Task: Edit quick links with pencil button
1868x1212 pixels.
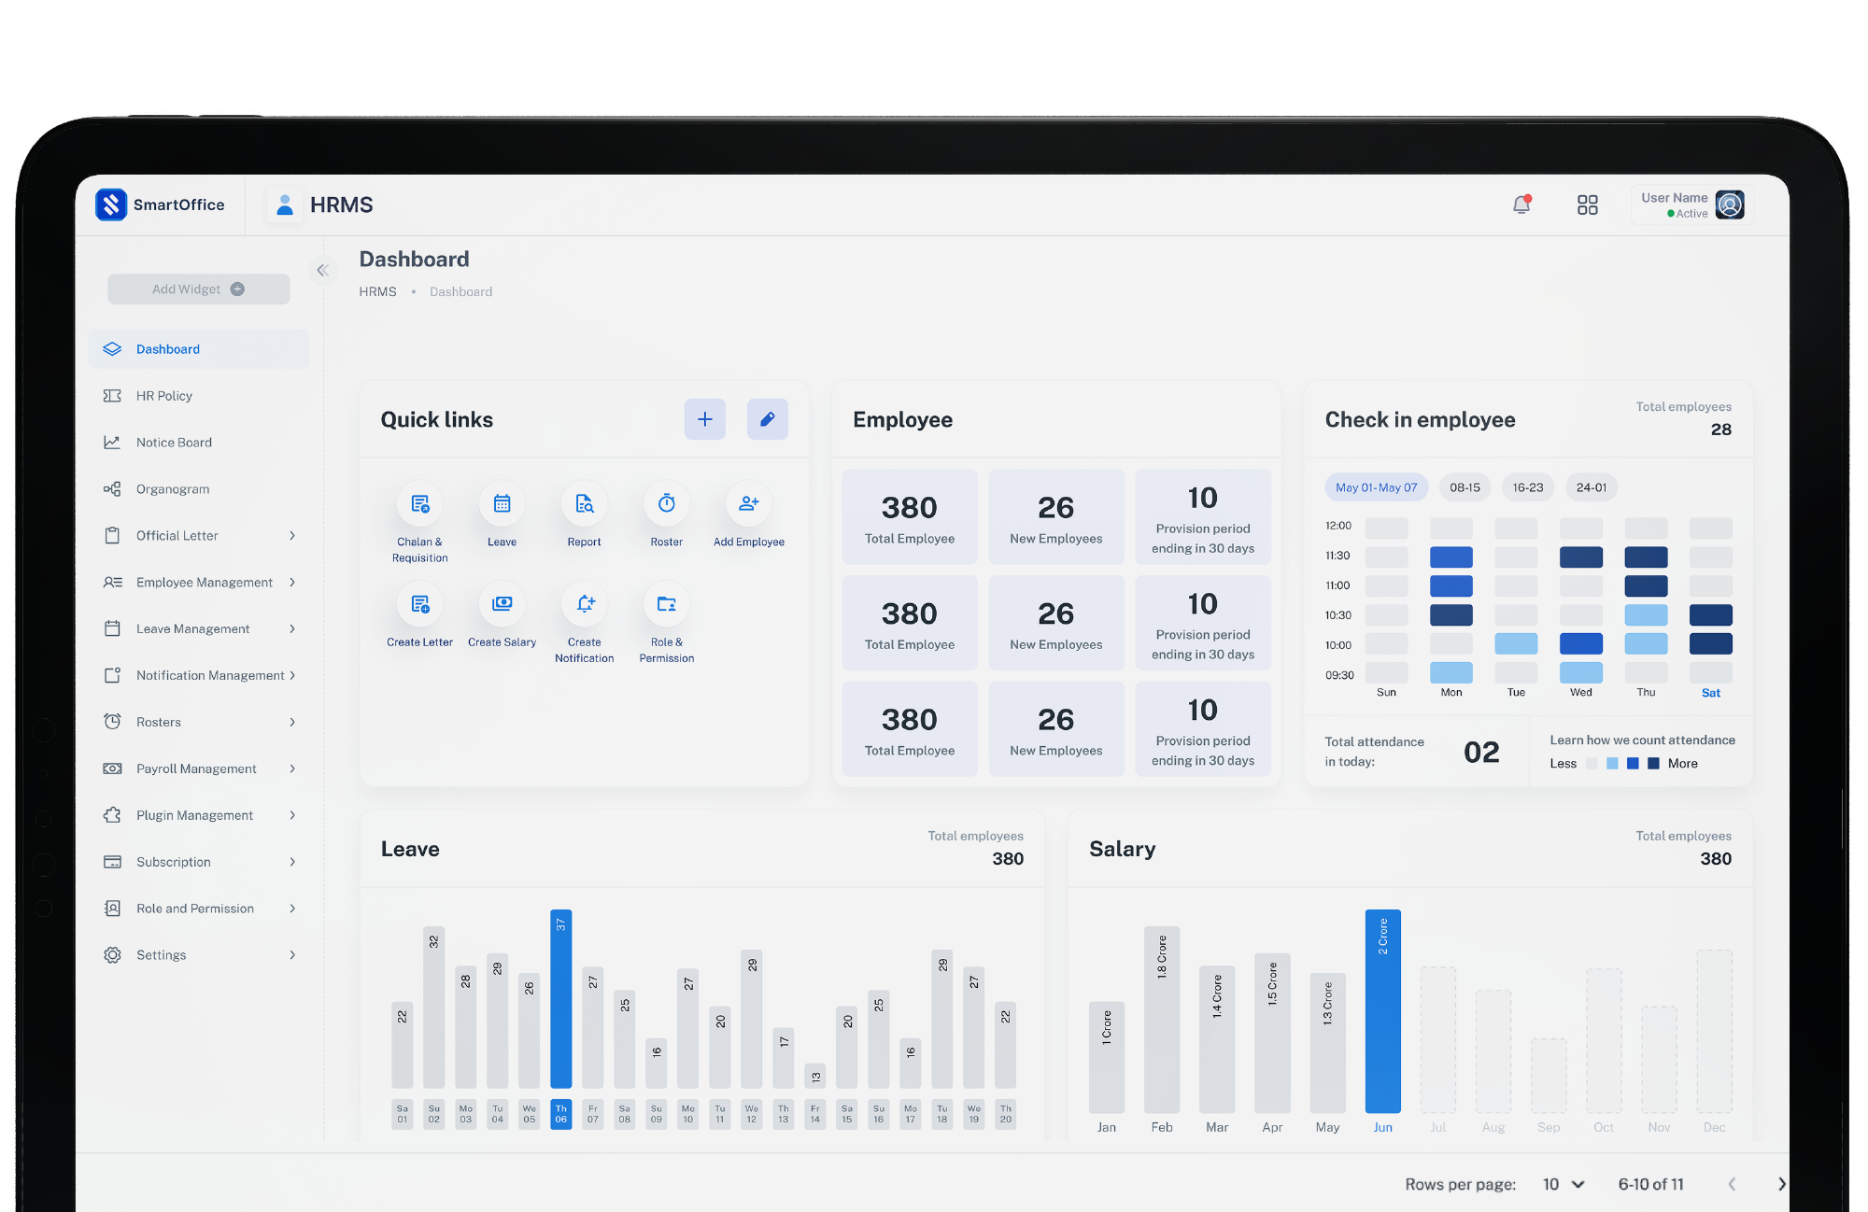Action: coord(767,419)
